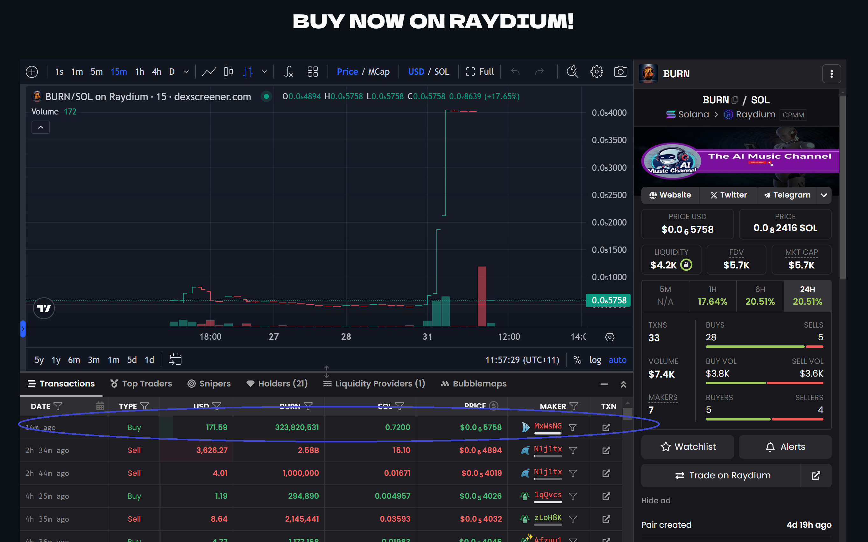Collapse the chart legend with caret button

pyautogui.click(x=41, y=127)
